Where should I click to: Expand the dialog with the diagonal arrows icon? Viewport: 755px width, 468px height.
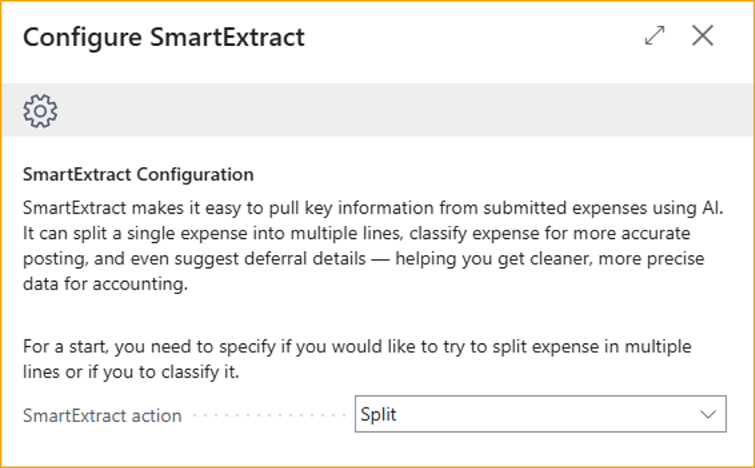tap(655, 36)
